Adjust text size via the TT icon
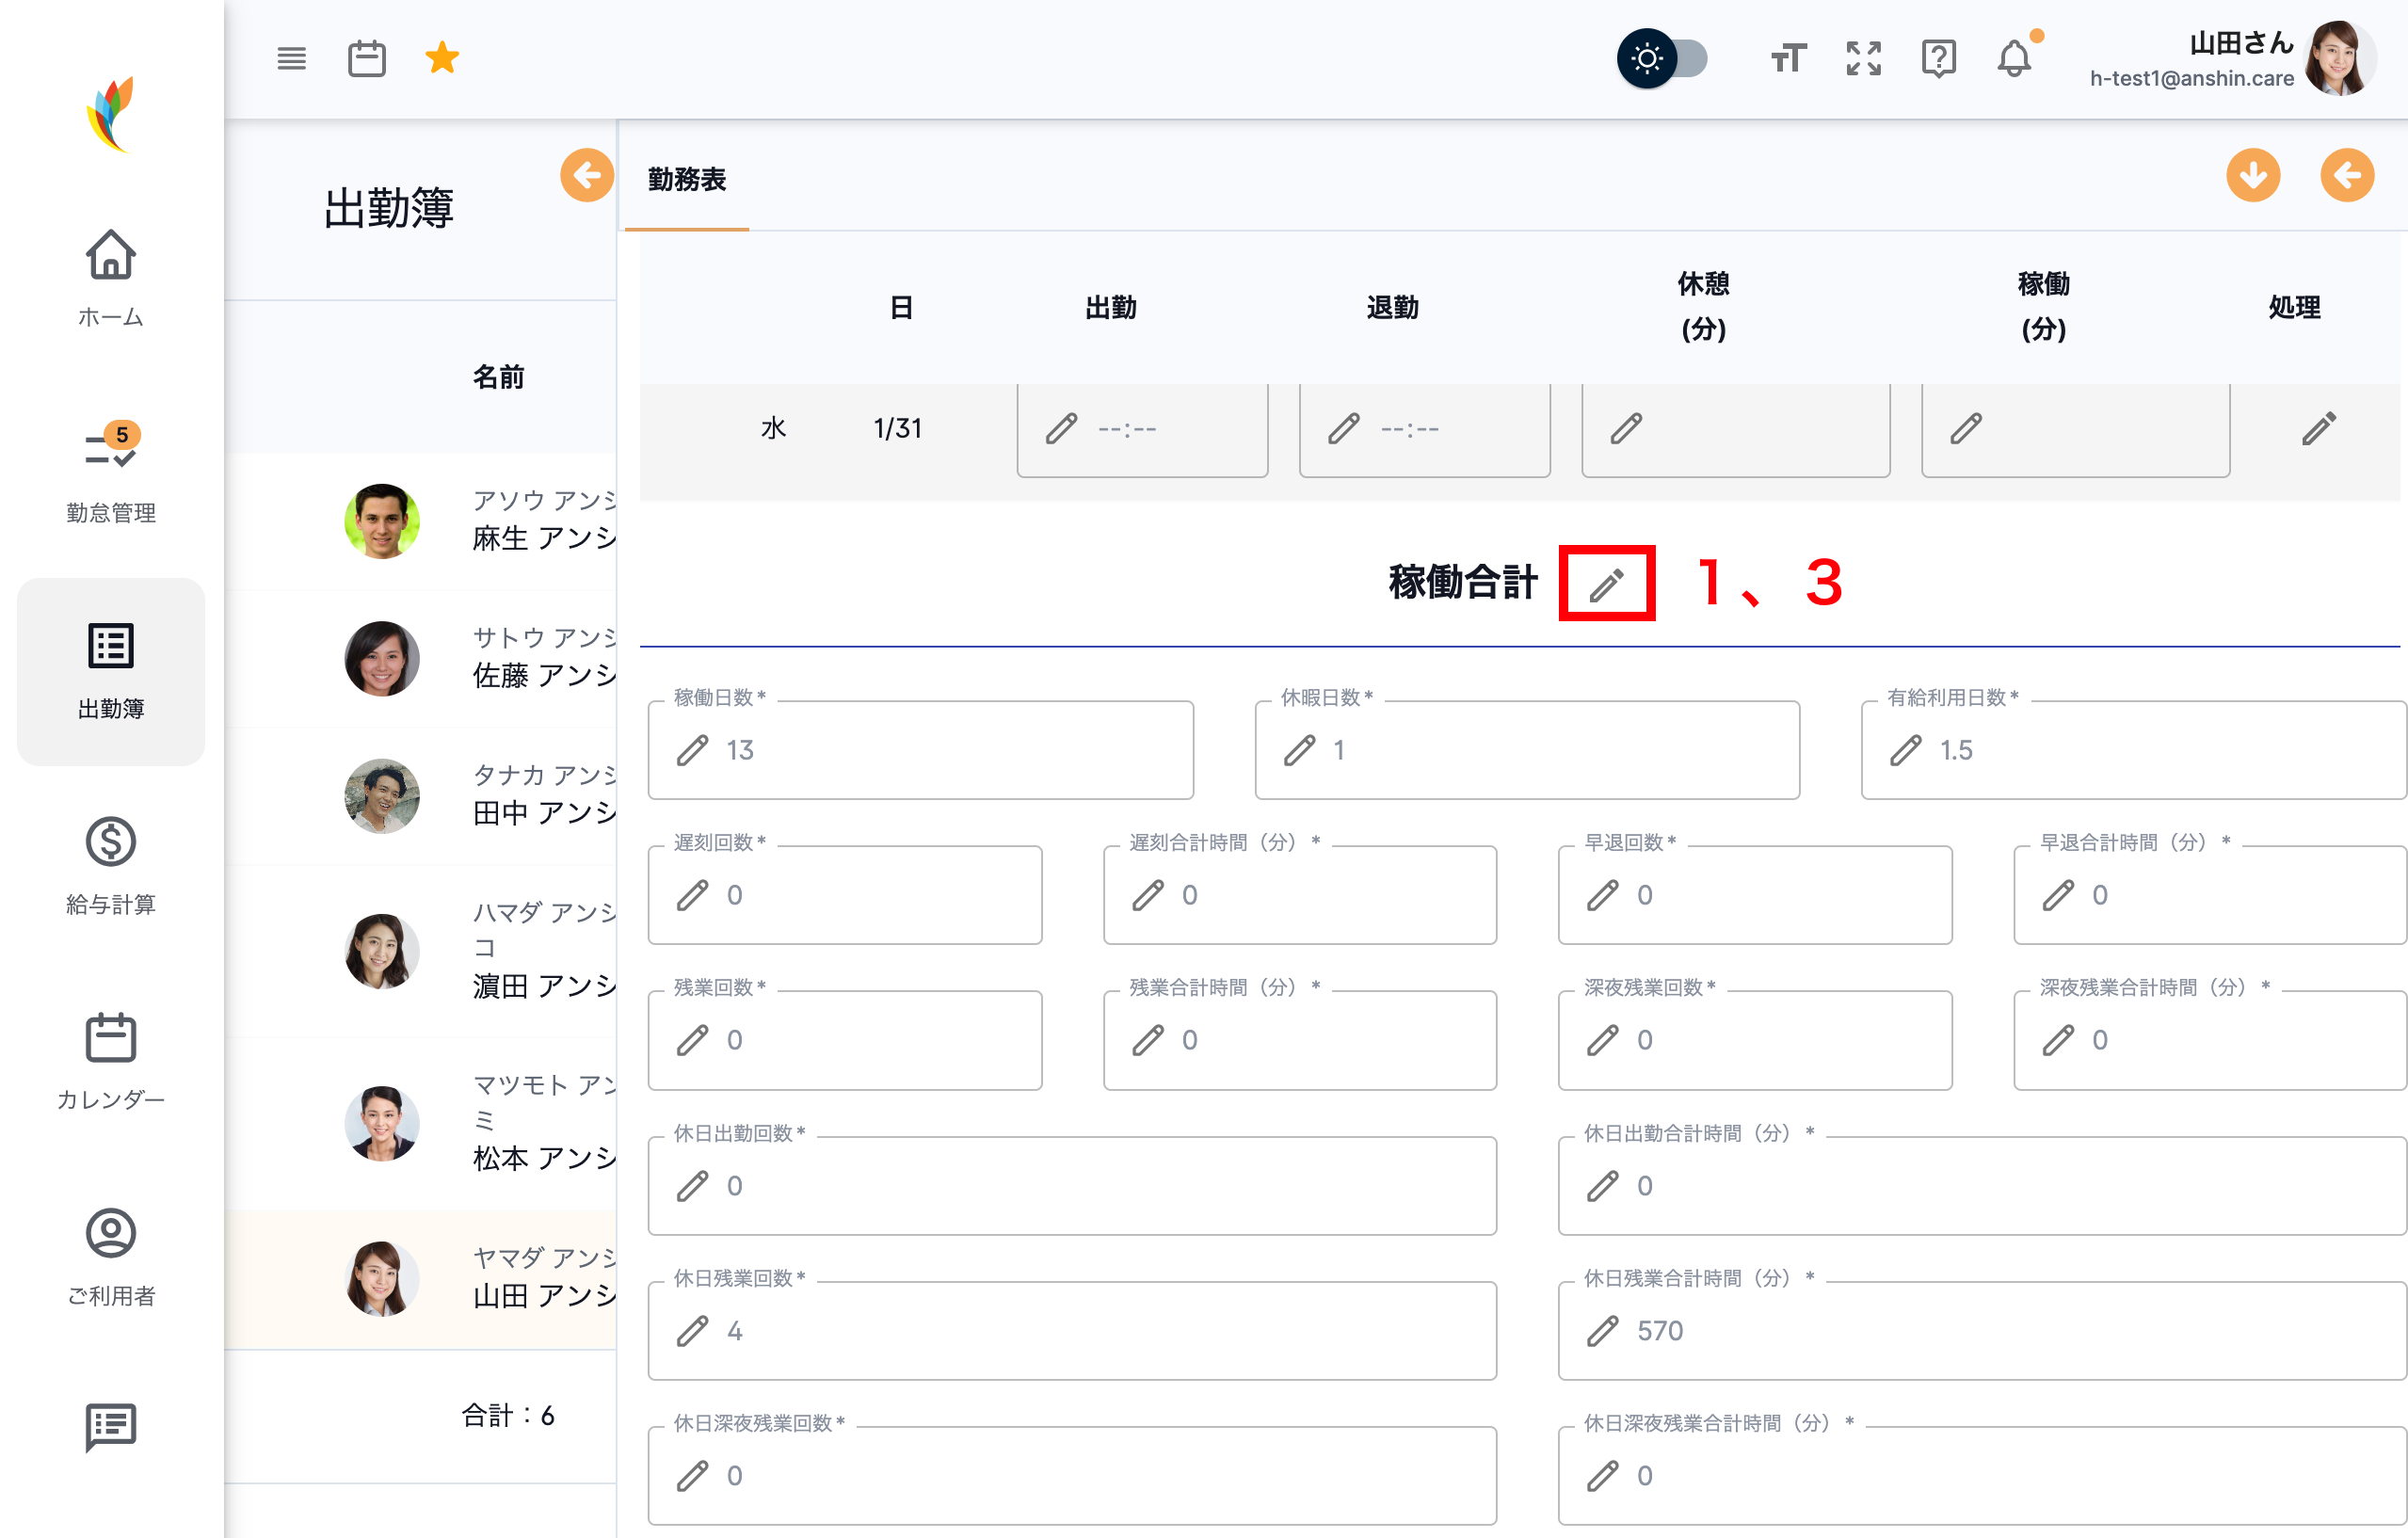Viewport: 2408px width, 1538px height. point(1787,58)
